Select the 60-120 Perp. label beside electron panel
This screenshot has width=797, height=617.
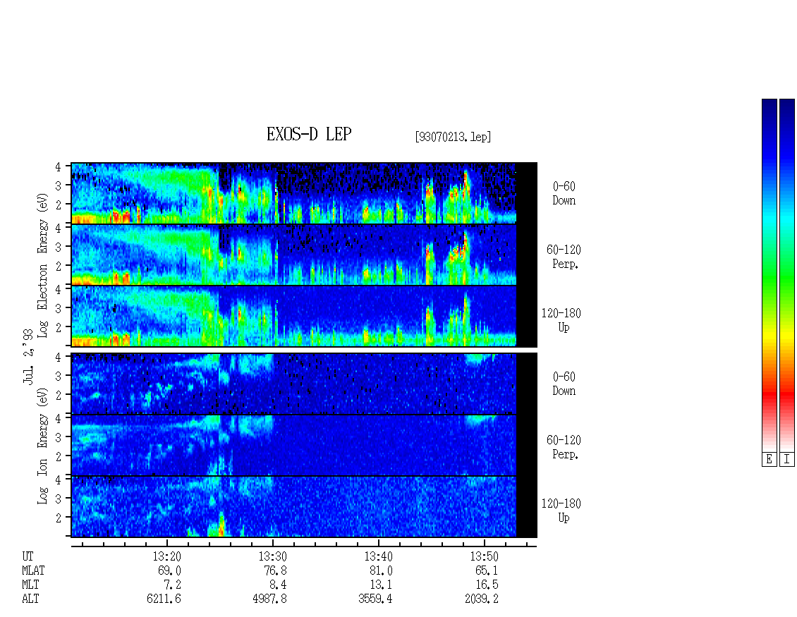pos(563,257)
